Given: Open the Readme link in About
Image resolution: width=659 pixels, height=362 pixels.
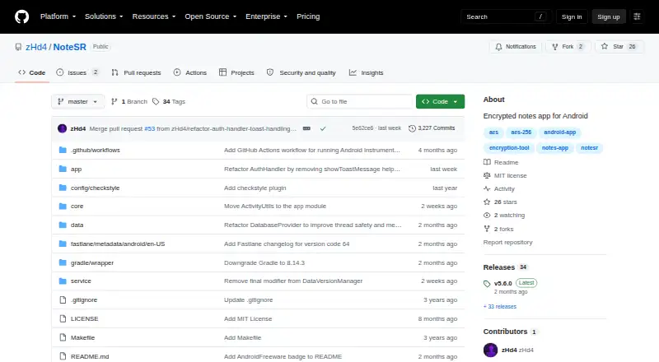Looking at the screenshot, I should (x=501, y=163).
